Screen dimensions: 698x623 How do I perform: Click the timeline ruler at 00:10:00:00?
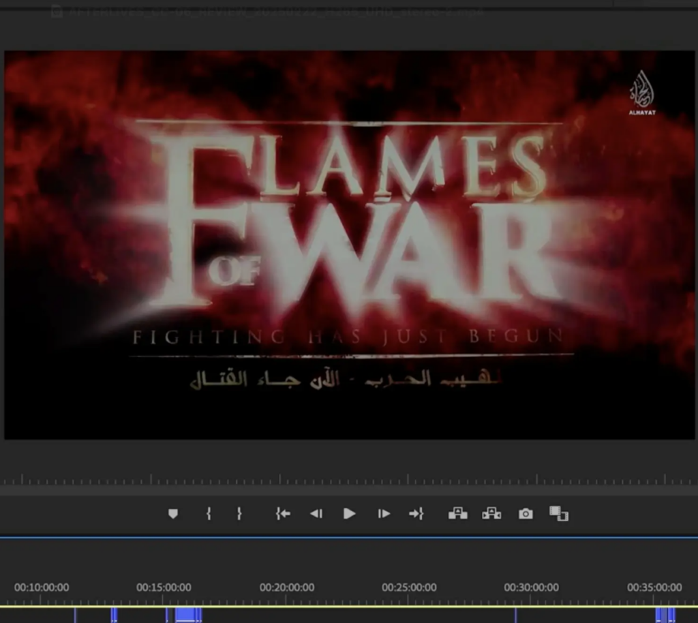42,588
